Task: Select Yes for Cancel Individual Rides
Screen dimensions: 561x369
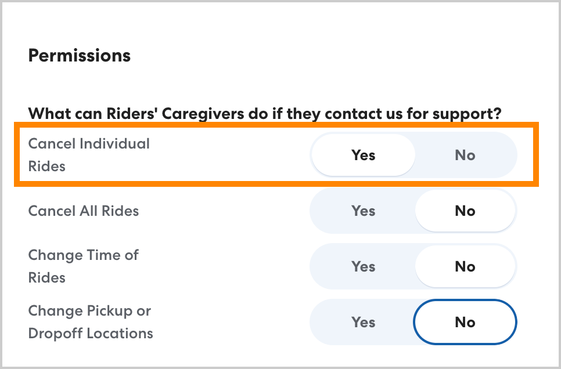Action: tap(364, 155)
